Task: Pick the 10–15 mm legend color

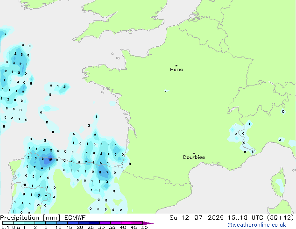Action: pos(62,223)
